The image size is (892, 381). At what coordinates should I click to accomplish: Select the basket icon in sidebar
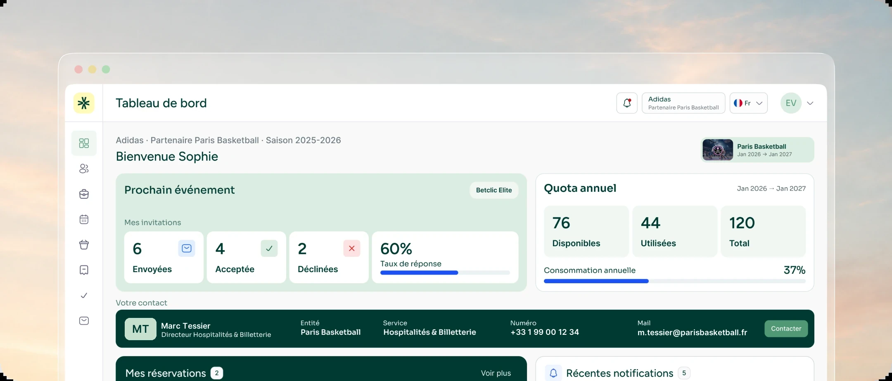point(84,245)
